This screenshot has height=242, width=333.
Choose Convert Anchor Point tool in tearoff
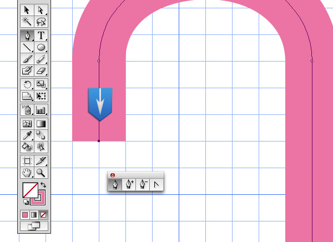tap(157, 184)
